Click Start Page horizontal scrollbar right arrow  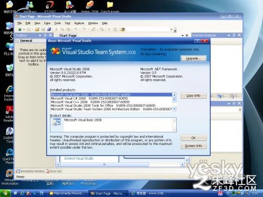coord(183,164)
